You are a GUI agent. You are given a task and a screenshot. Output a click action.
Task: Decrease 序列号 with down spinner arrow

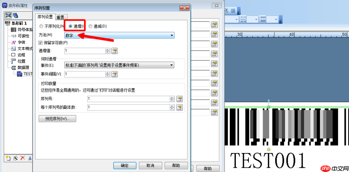tap(172, 100)
